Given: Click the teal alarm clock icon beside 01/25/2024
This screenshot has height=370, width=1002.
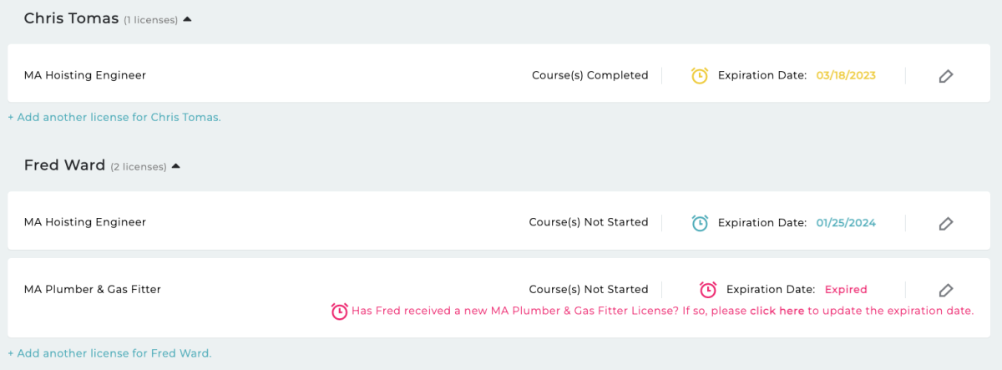Looking at the screenshot, I should 700,222.
